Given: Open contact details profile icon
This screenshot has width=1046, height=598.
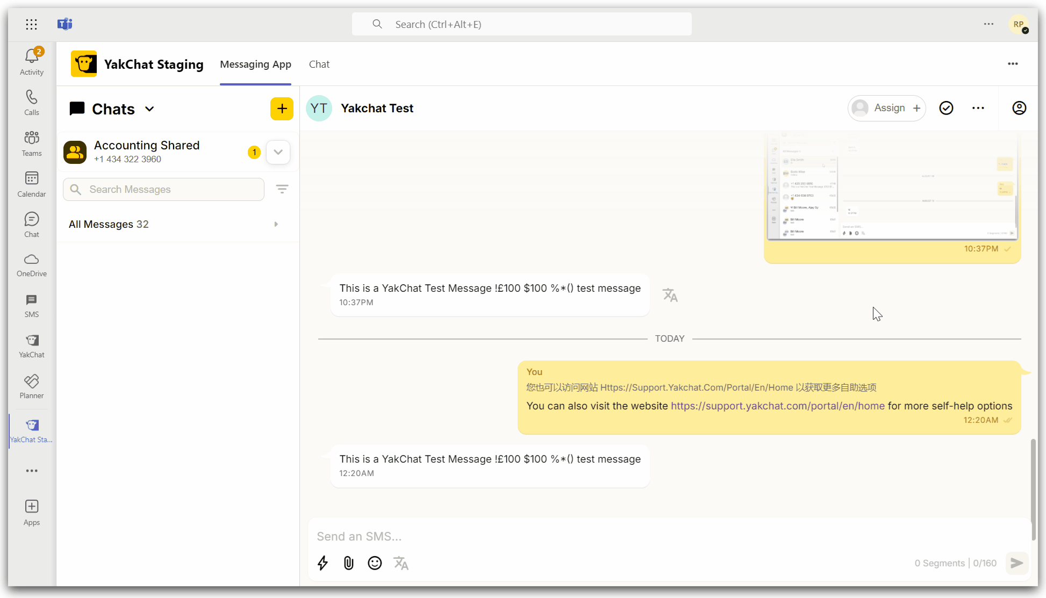Looking at the screenshot, I should point(1019,108).
